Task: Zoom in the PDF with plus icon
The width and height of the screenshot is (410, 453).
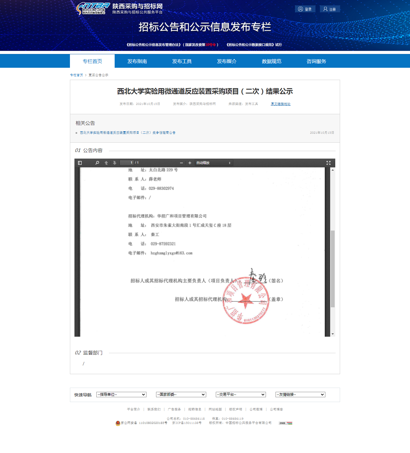Action: (x=190, y=163)
